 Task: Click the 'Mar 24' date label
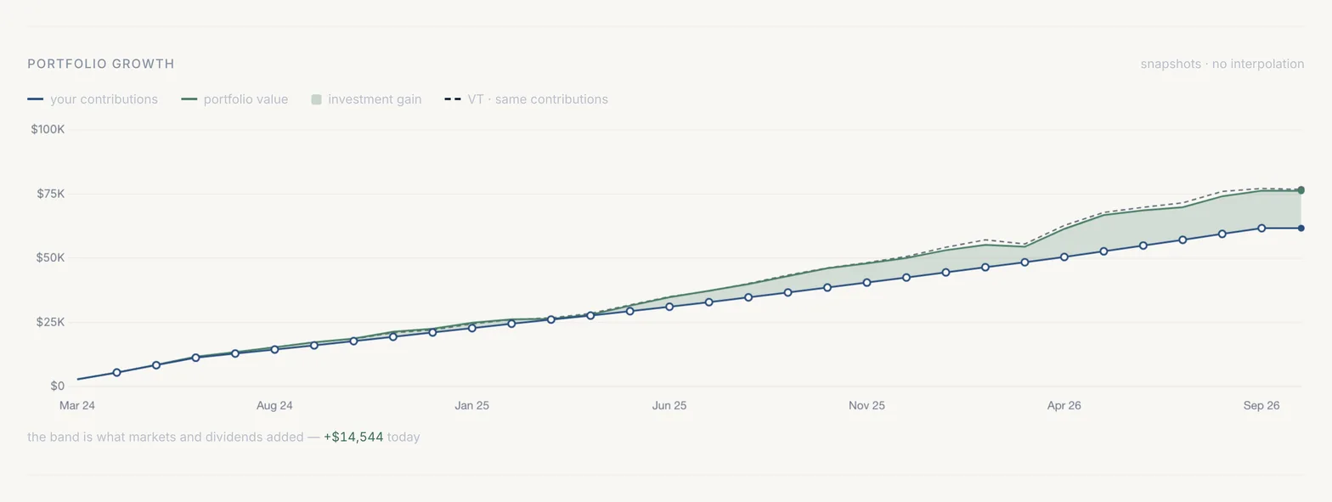tap(77, 405)
